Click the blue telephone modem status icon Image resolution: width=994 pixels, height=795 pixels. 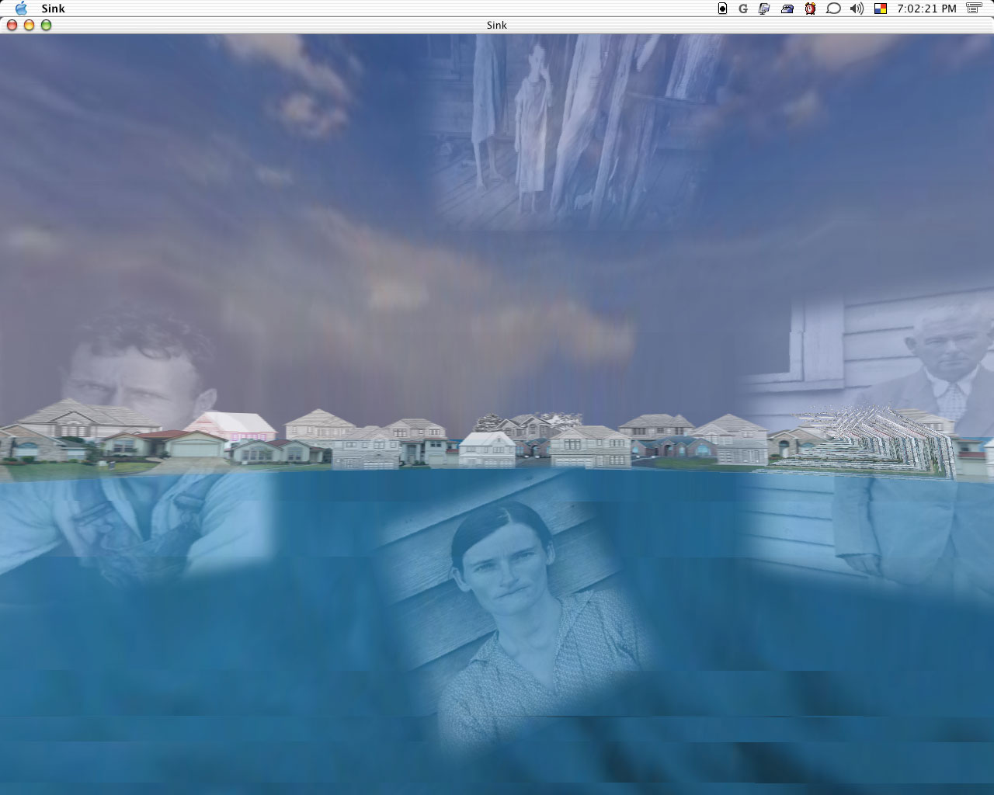point(787,9)
